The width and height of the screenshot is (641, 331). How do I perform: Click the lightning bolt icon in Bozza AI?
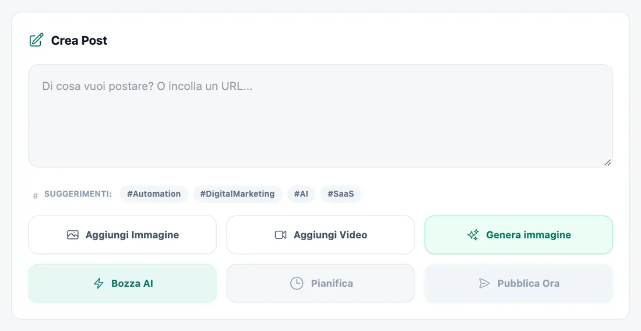coord(98,283)
